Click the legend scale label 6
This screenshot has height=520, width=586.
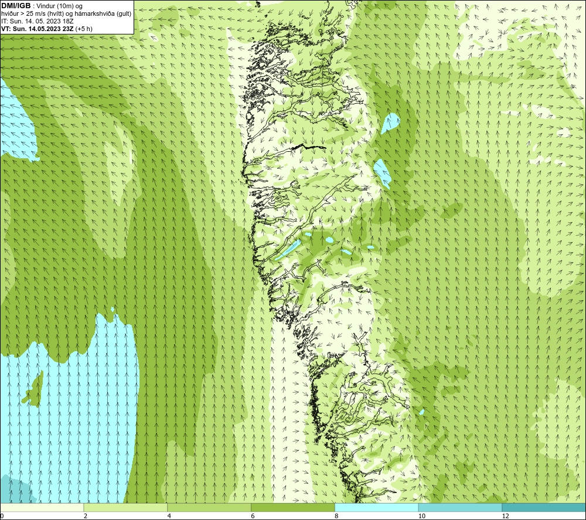(x=253, y=516)
